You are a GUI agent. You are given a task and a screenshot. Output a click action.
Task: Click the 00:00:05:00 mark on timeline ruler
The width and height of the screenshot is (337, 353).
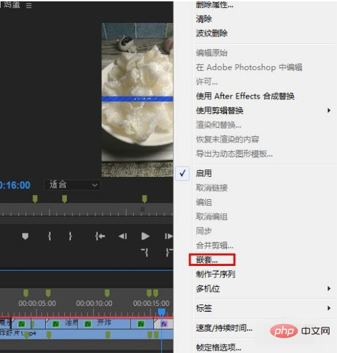37,303
